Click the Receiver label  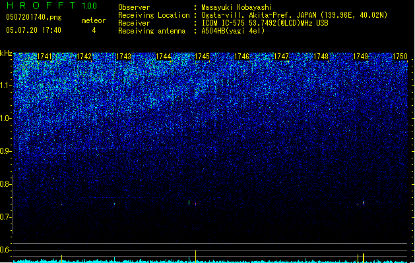pyautogui.click(x=134, y=23)
